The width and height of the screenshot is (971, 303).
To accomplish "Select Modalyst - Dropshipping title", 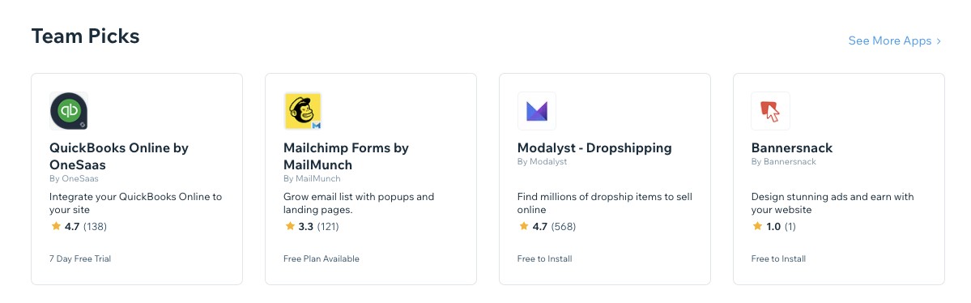I will [594, 148].
